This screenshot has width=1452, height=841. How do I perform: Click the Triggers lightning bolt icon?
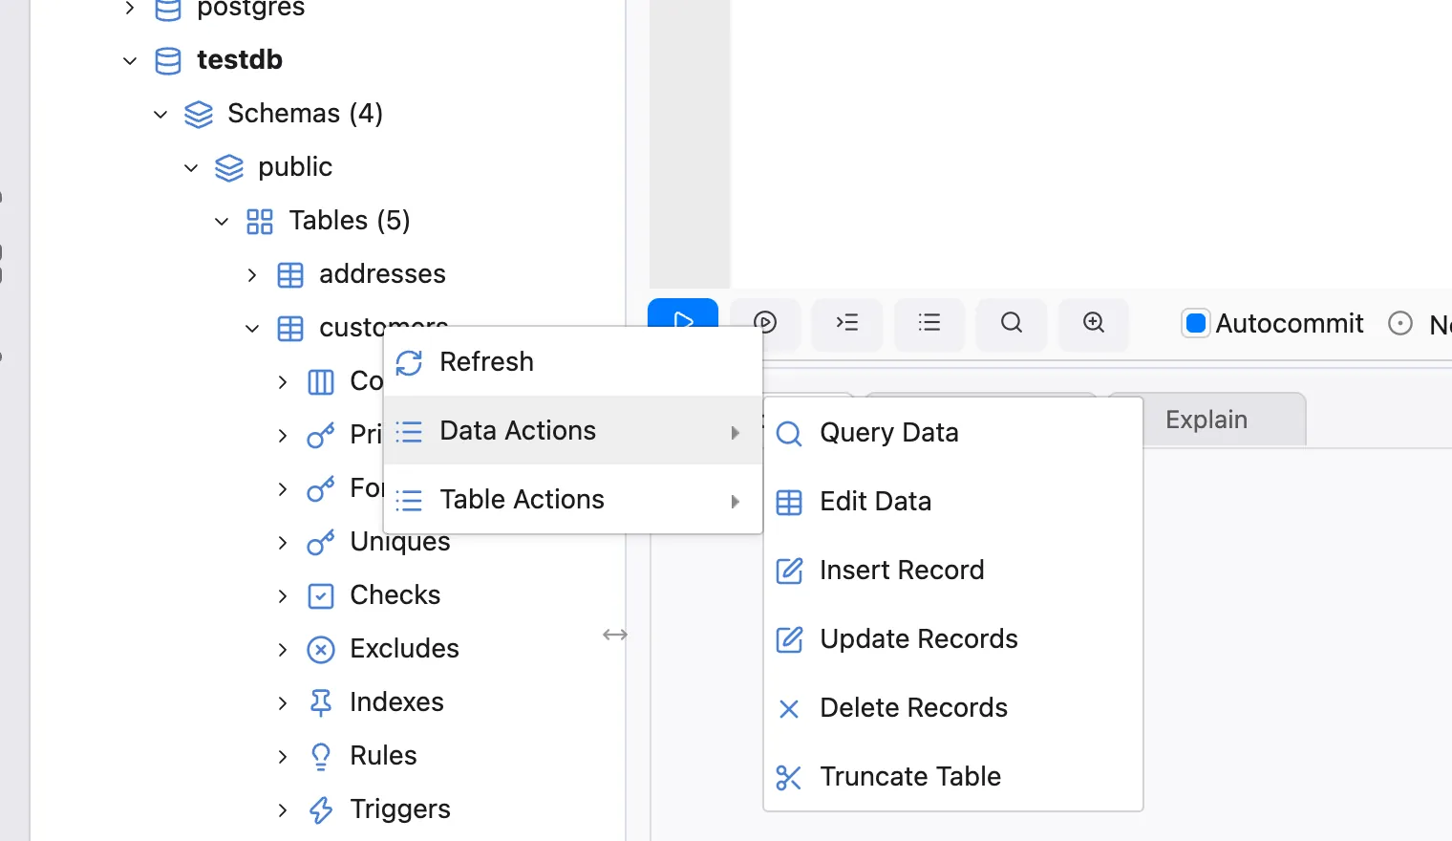pos(321,810)
